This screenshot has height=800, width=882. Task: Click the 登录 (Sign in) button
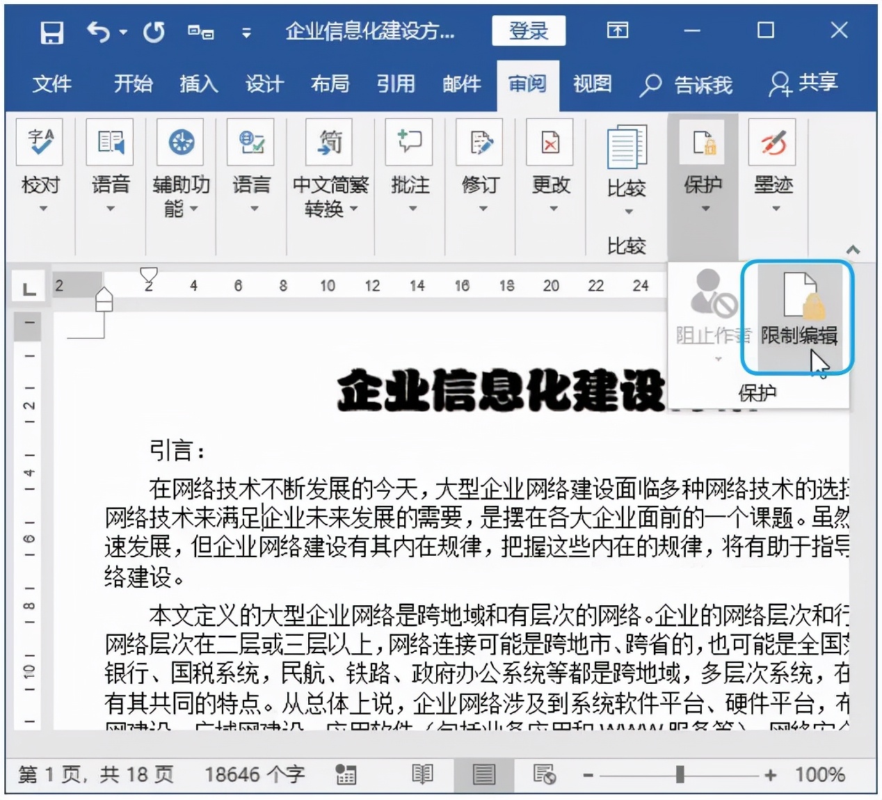(529, 31)
